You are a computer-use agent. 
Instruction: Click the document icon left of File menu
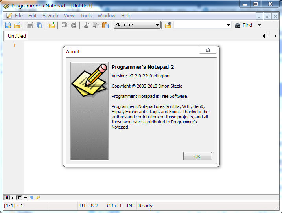(9, 16)
